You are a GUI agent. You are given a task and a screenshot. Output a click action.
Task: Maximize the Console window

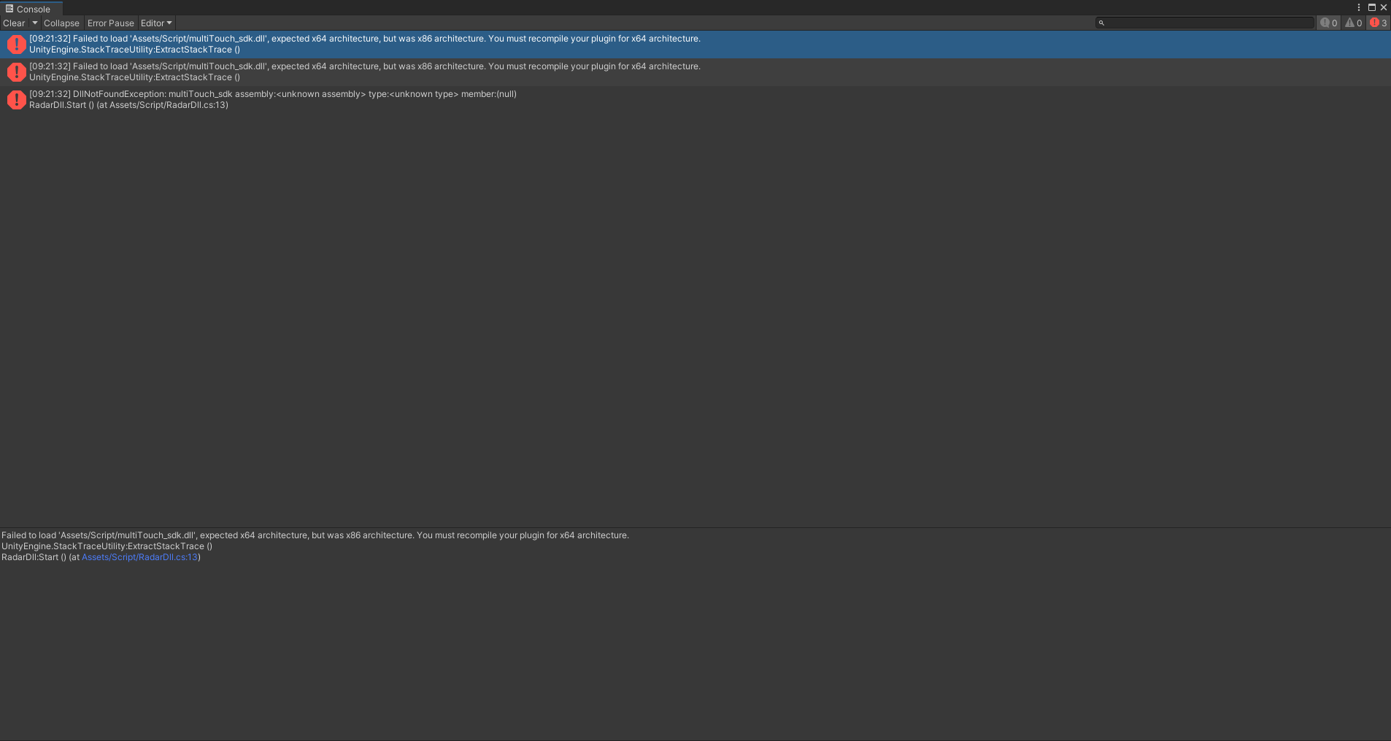pyautogui.click(x=1371, y=7)
